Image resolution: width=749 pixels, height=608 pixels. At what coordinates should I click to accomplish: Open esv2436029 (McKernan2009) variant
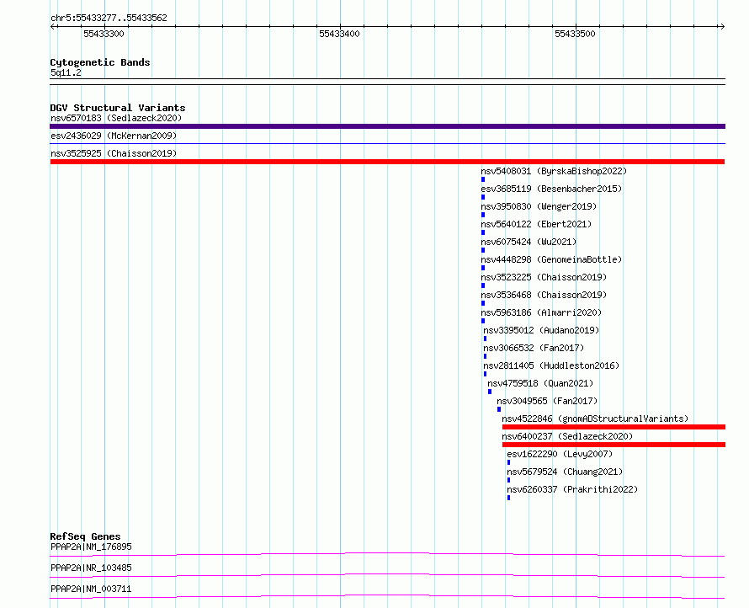point(114,136)
